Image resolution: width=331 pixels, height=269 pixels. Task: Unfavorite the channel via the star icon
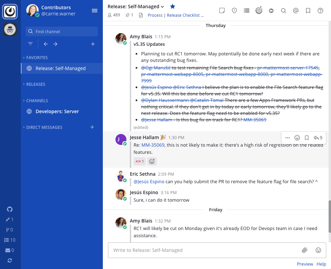pos(172,6)
